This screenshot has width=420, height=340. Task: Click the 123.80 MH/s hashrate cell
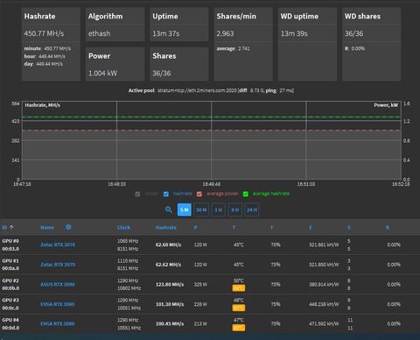tap(170, 285)
